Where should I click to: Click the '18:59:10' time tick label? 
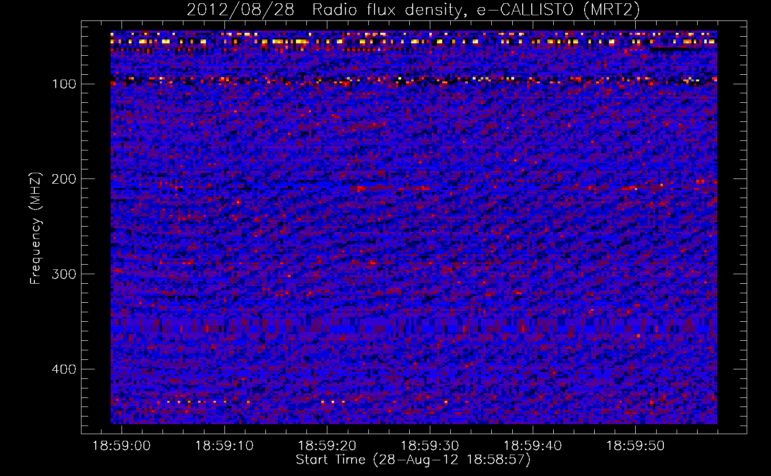224,446
